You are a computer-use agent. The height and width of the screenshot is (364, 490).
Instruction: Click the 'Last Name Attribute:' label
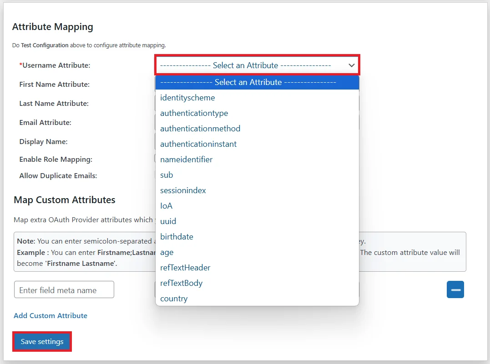coord(54,103)
